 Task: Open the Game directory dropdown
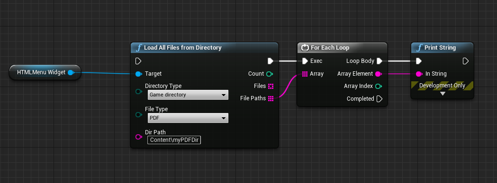coord(188,95)
